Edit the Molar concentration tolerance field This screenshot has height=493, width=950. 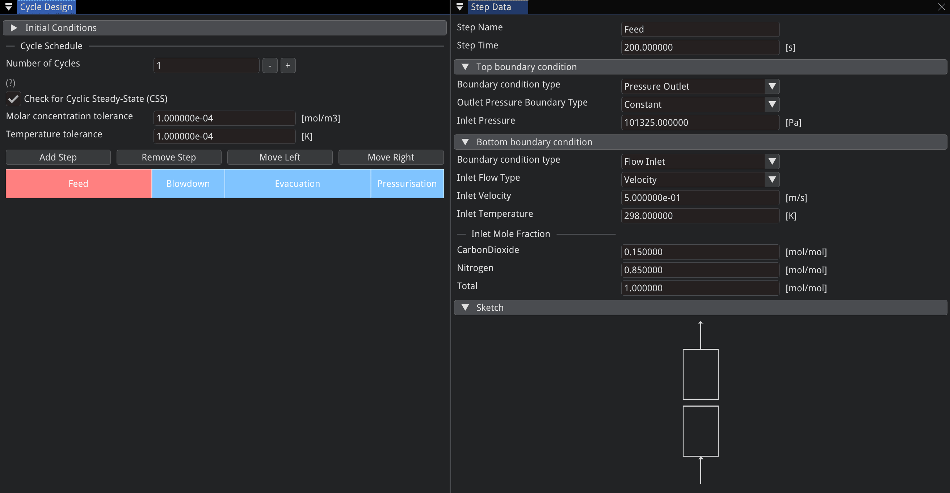pos(224,118)
